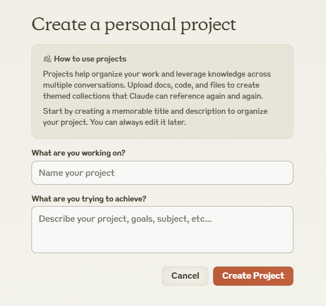The image size is (326, 306).
Task: Click the word memorable in the help text
Action: click(x=132, y=111)
